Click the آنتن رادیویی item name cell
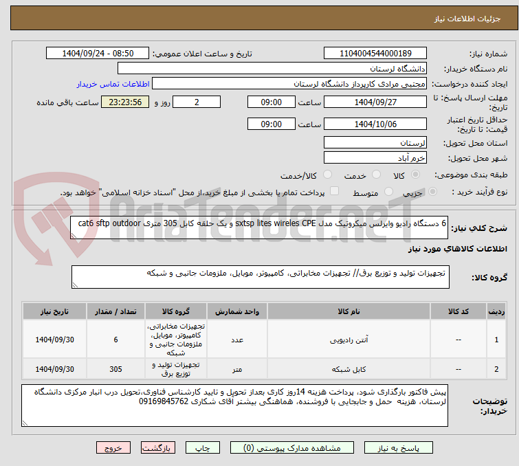 tap(349, 340)
